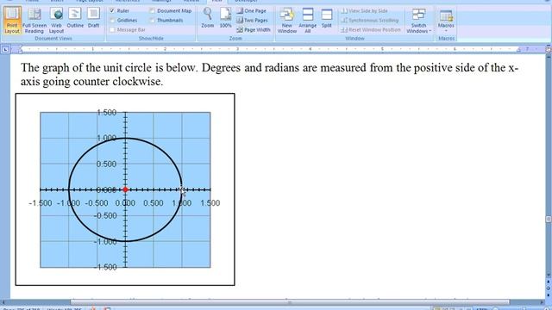Image resolution: width=552 pixels, height=310 pixels.
Task: Enable the Thumbnails checkbox
Action: (x=152, y=21)
